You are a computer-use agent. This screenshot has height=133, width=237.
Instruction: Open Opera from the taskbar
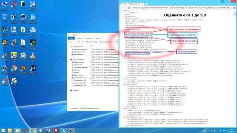[25, 130]
